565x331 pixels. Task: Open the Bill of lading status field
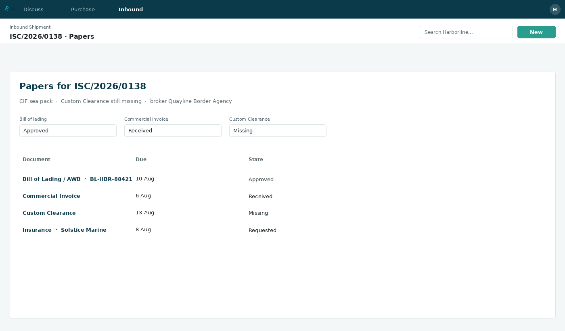68,130
